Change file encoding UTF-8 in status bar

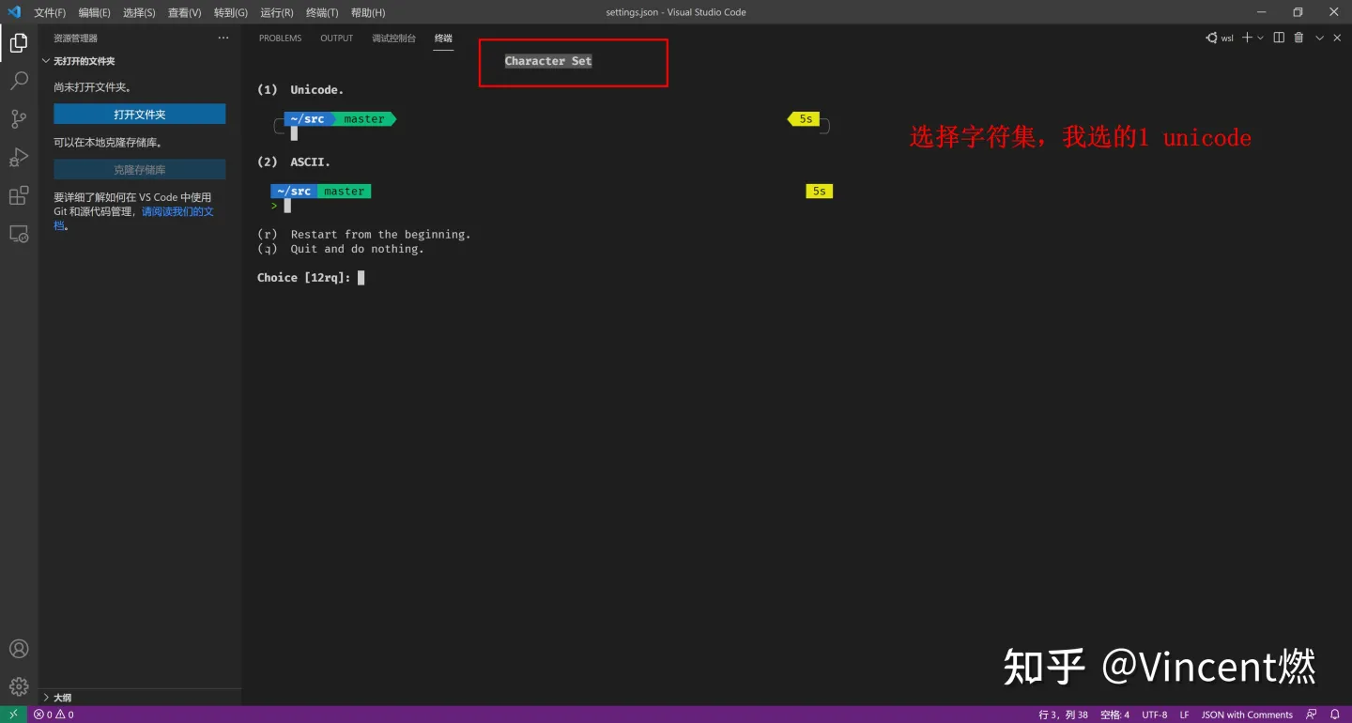tap(1155, 715)
